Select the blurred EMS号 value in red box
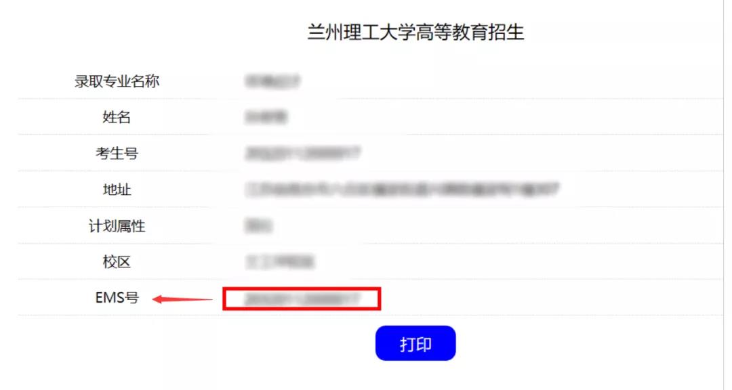 pos(302,299)
